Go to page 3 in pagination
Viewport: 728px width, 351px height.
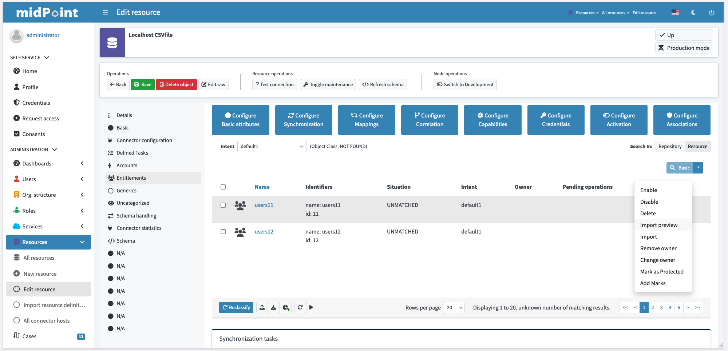tap(661, 307)
